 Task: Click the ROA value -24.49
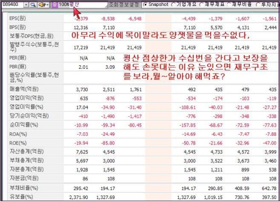click(108, 134)
